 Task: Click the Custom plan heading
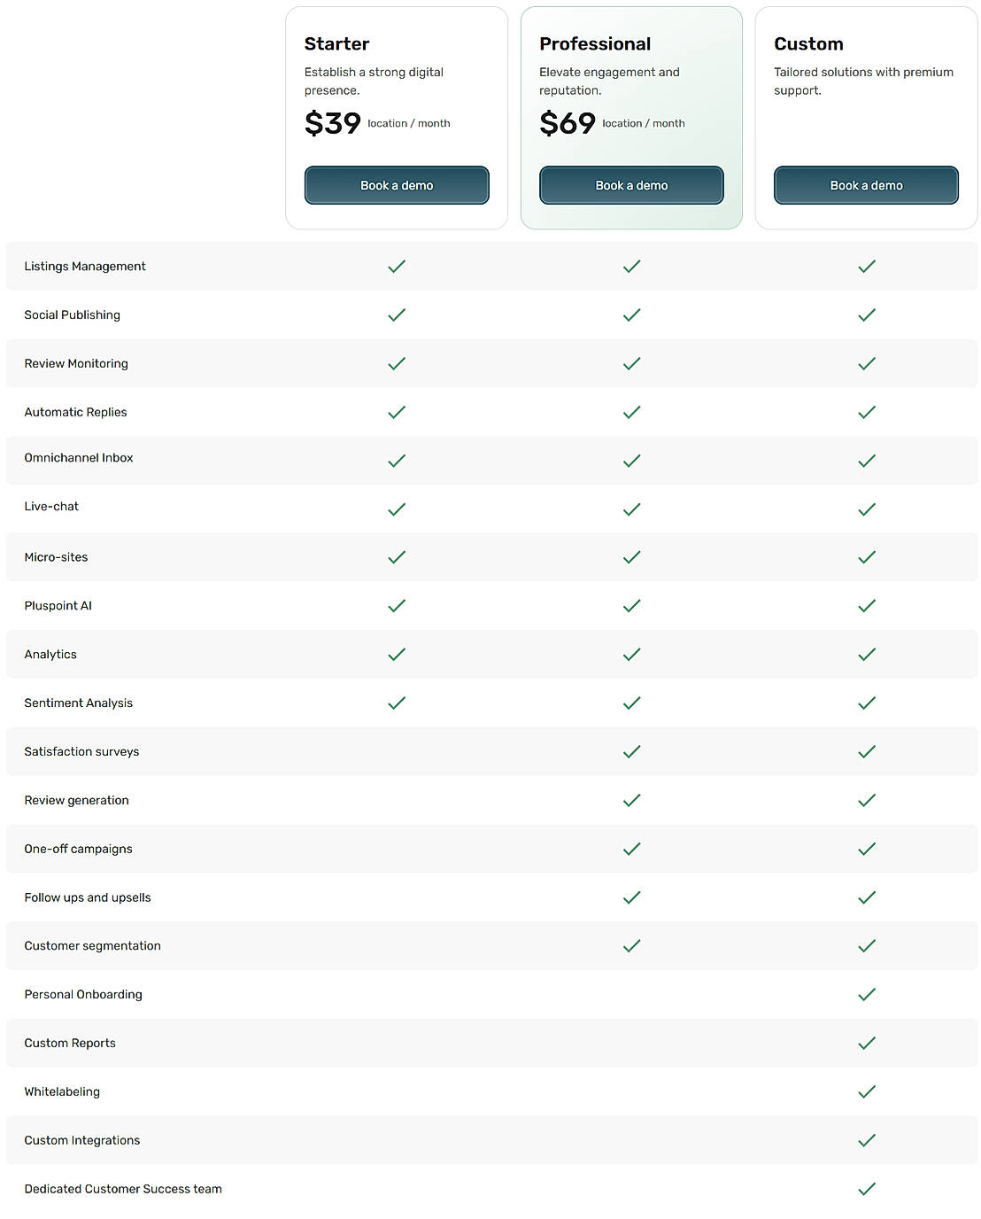click(808, 44)
